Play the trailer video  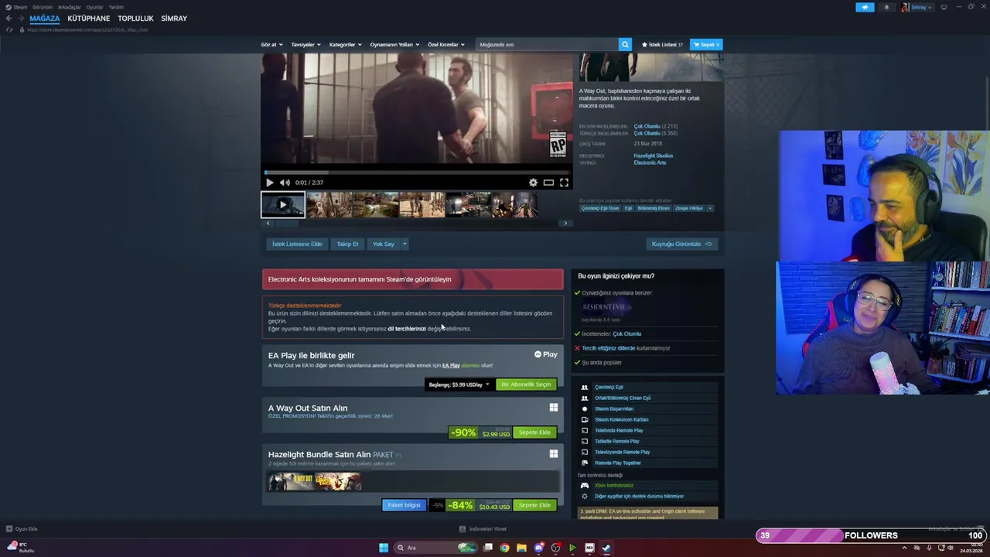(x=269, y=183)
